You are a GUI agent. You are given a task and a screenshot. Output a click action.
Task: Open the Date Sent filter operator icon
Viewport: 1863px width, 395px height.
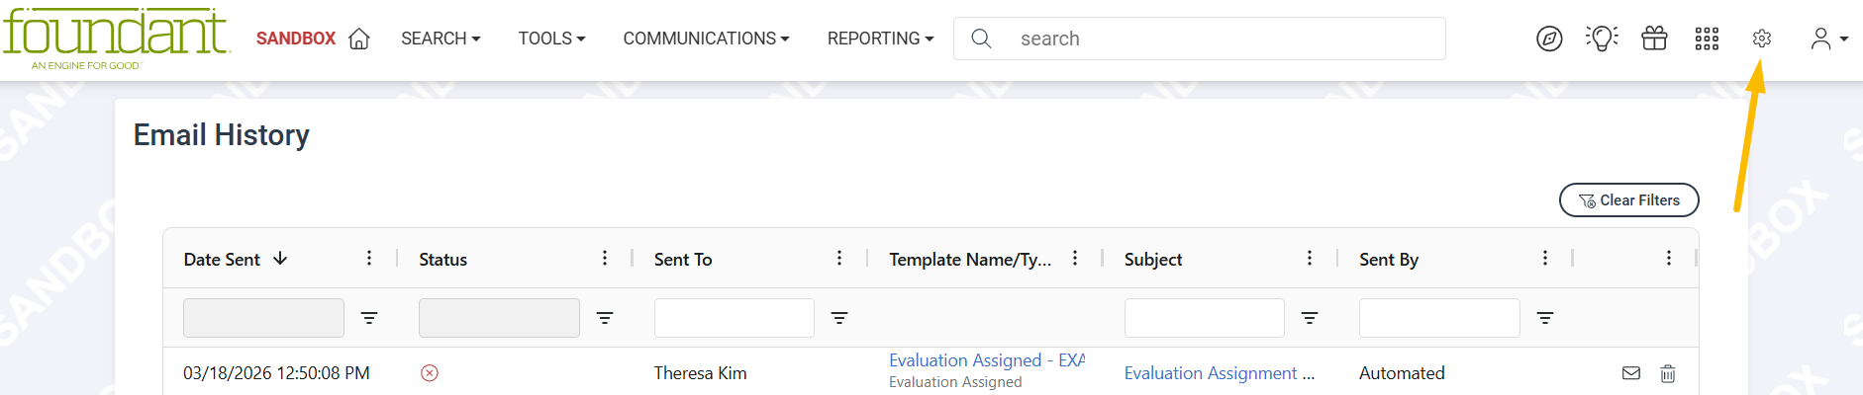tap(369, 318)
